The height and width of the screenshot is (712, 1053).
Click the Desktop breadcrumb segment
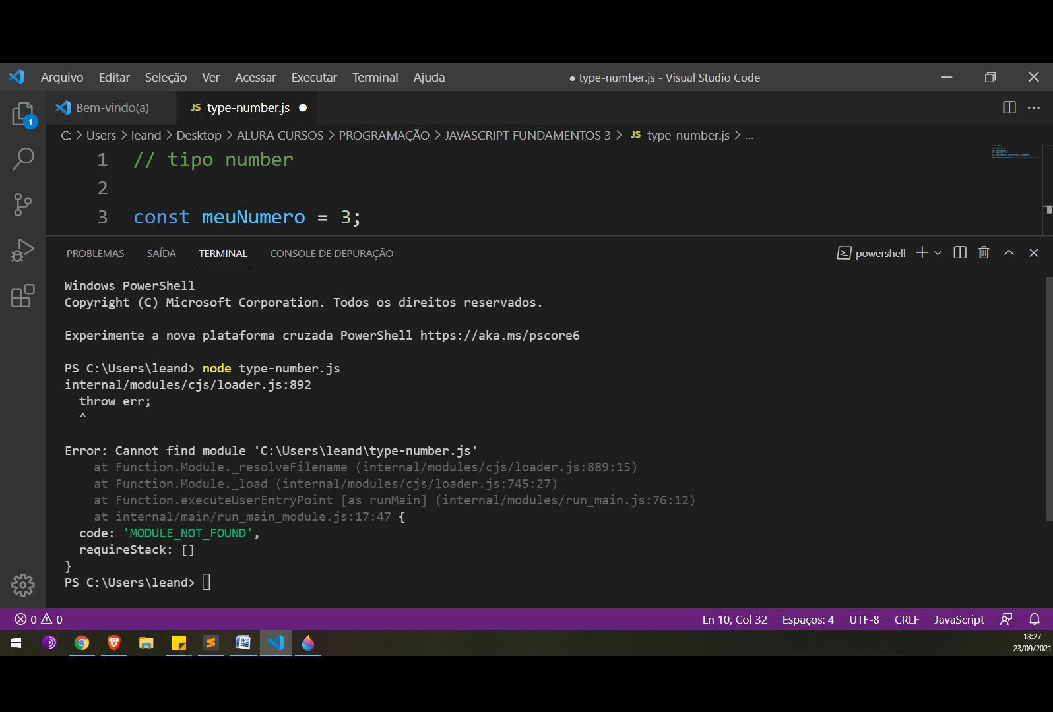pos(199,135)
